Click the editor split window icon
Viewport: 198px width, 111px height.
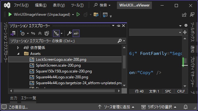185,32
